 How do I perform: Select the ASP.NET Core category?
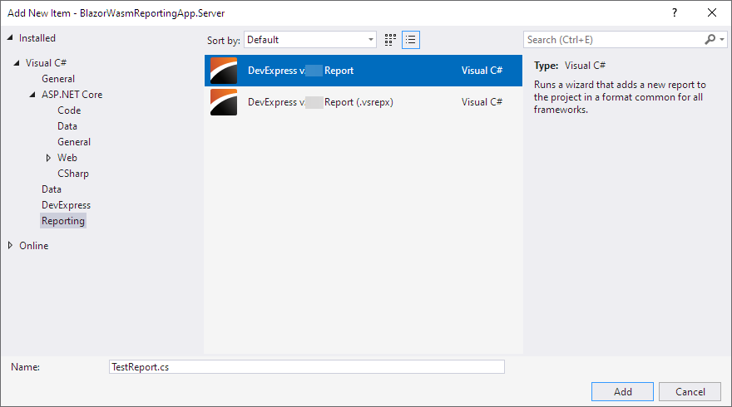pos(72,95)
